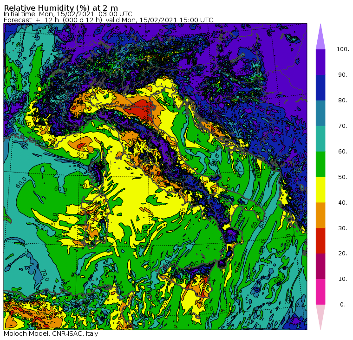Pick the orange 30–40% legend swatch

(320, 215)
